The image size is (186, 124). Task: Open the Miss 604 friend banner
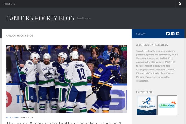(x=167, y=105)
